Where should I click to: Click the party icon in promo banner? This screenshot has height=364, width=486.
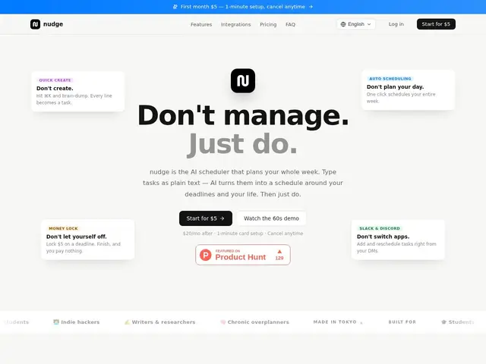pyautogui.click(x=175, y=7)
